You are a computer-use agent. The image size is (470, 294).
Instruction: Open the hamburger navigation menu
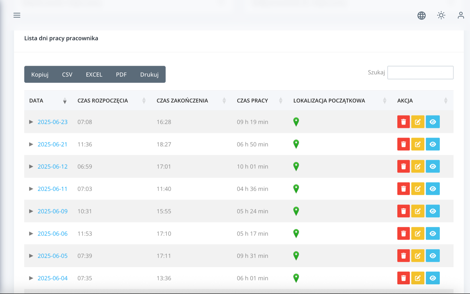(x=17, y=15)
